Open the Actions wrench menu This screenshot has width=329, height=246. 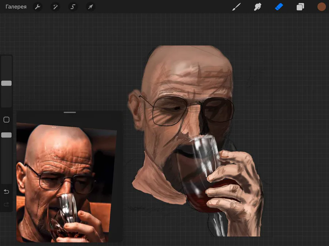(38, 7)
